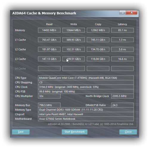Click the L1 Cache Copy 745.11 GB/s

[x=98, y=40]
